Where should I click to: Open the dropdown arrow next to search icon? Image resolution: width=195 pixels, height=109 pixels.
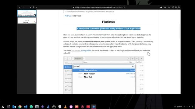click(x=36, y=7)
